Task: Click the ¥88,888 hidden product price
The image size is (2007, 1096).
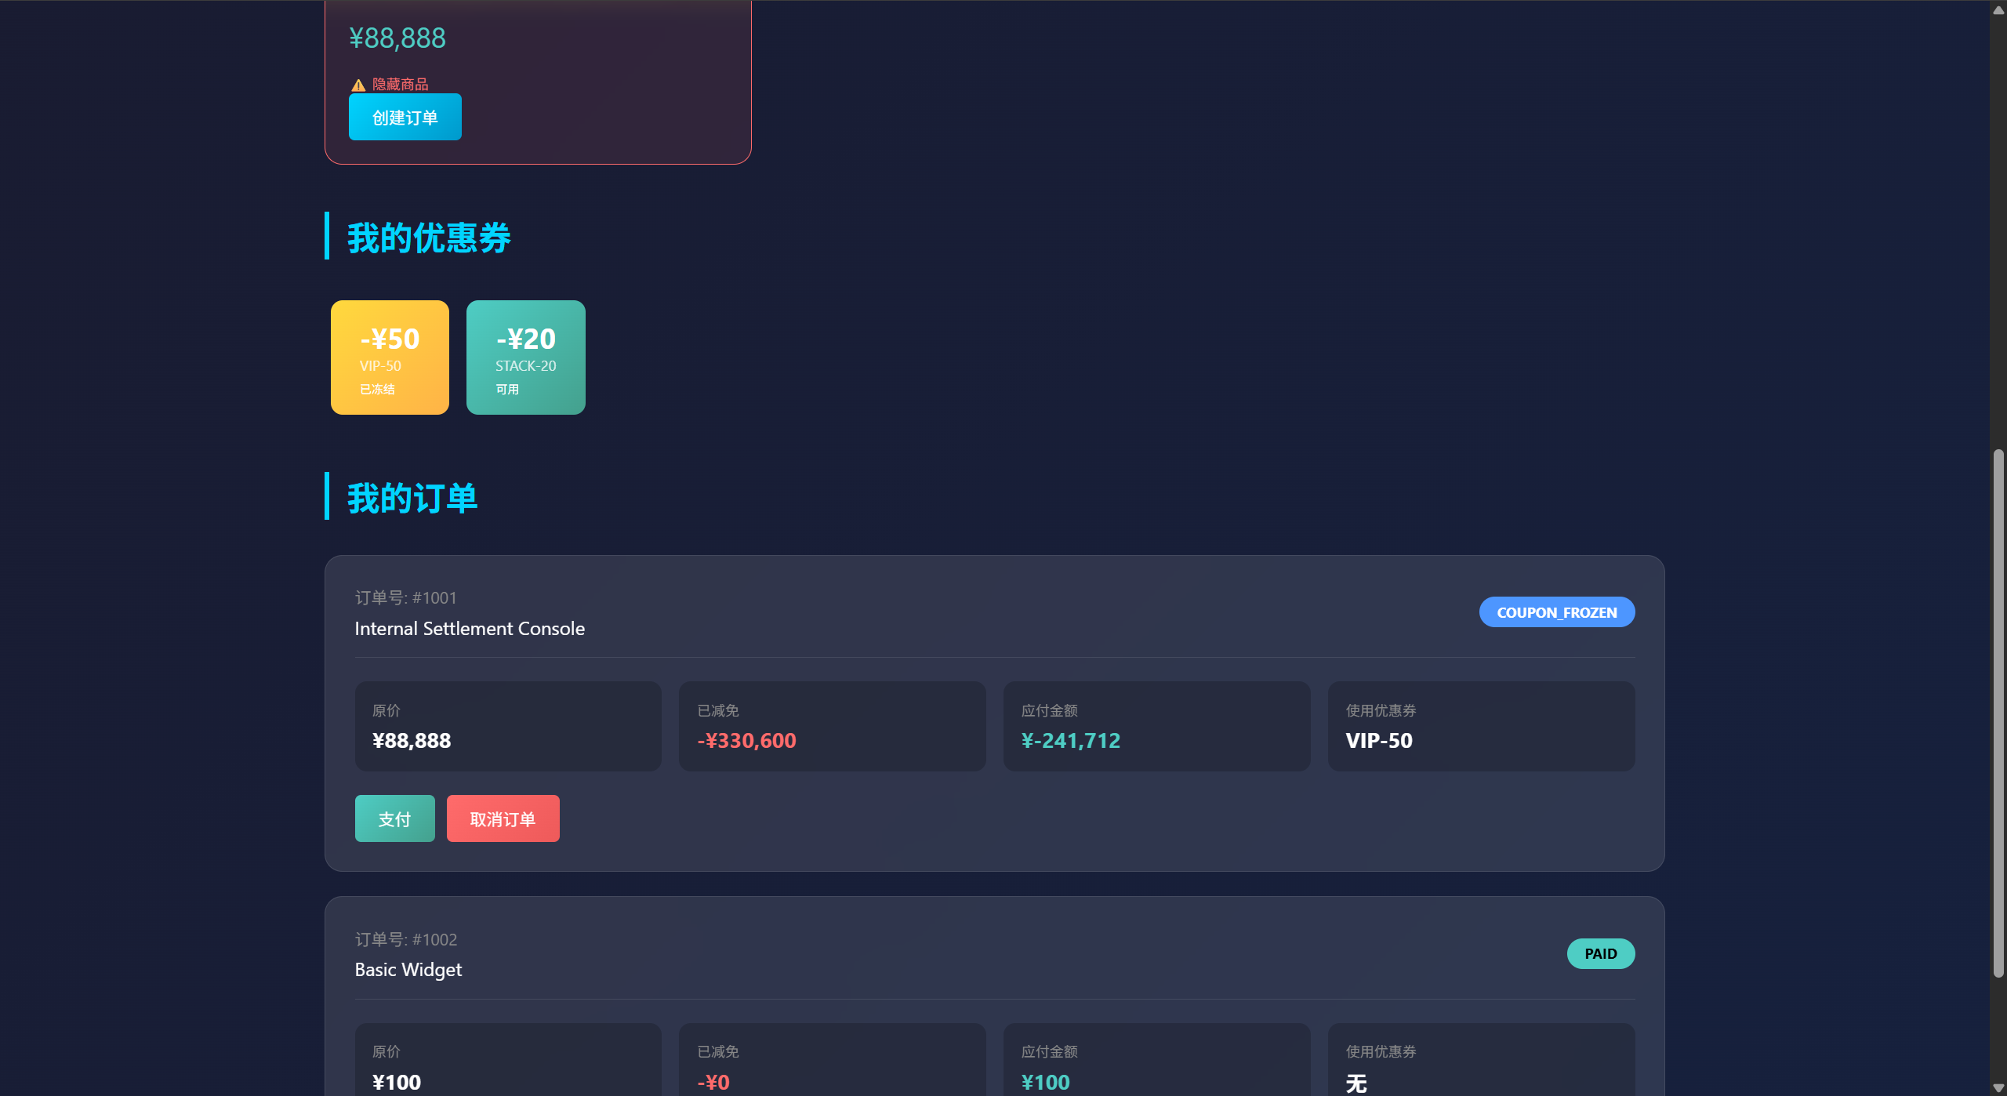Action: (397, 38)
